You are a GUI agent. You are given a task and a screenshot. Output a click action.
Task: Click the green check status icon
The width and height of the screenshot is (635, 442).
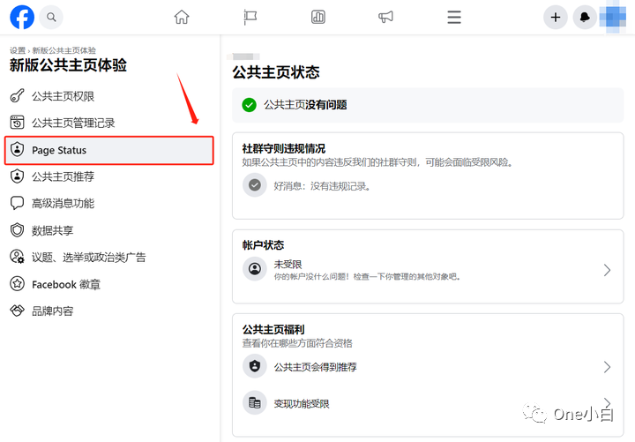(249, 105)
